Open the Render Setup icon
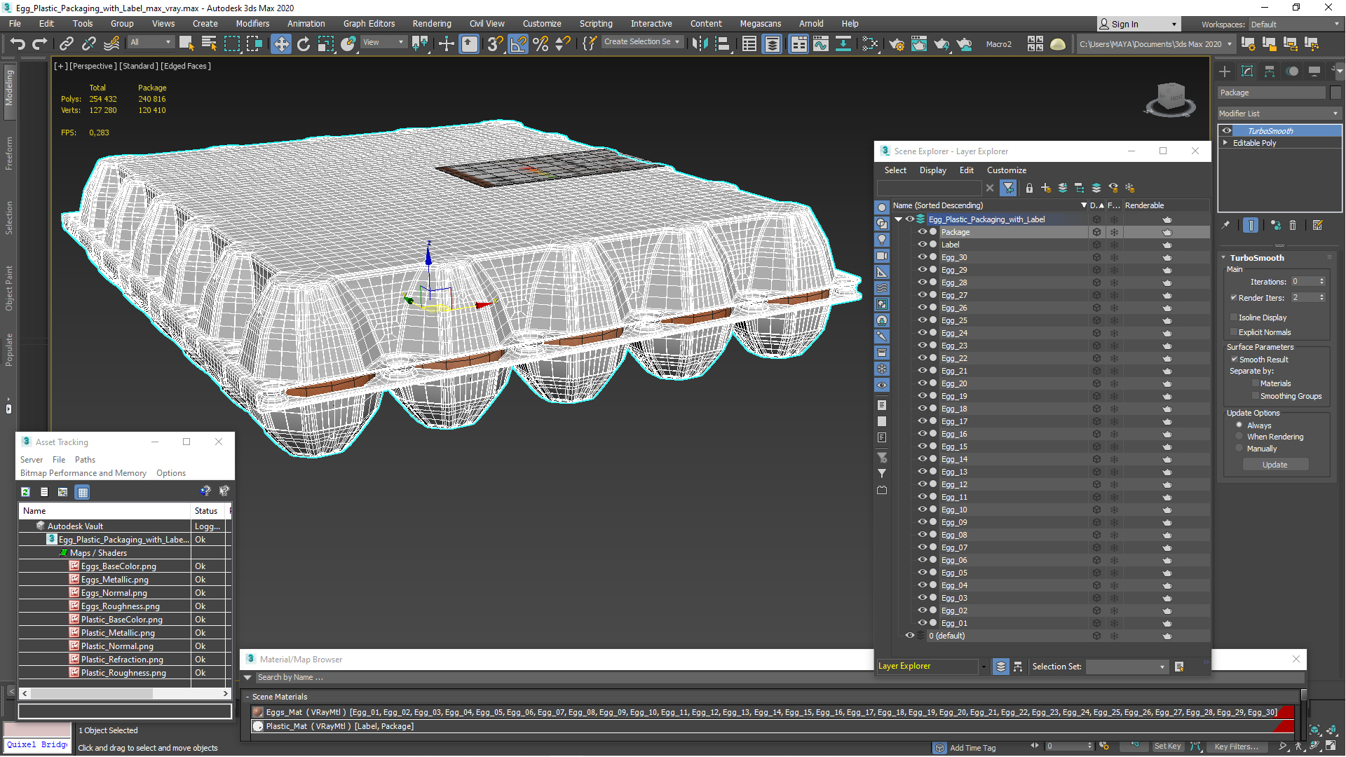Image resolution: width=1346 pixels, height=757 pixels. (x=896, y=43)
